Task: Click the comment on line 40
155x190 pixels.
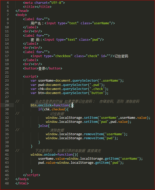Action: [x=68, y=151]
